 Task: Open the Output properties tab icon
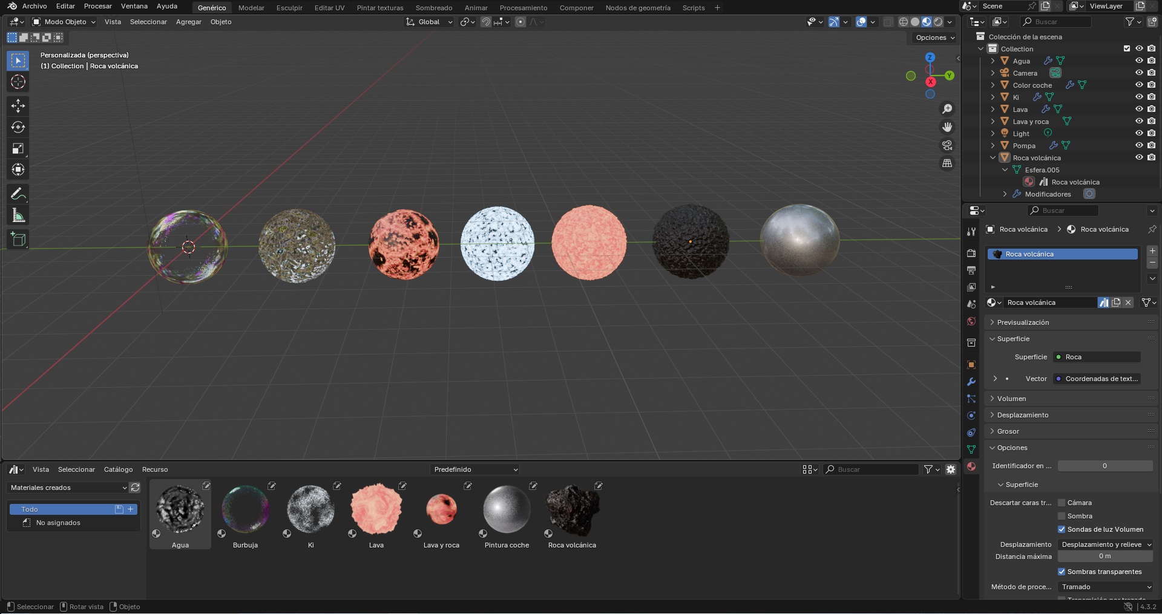(971, 270)
